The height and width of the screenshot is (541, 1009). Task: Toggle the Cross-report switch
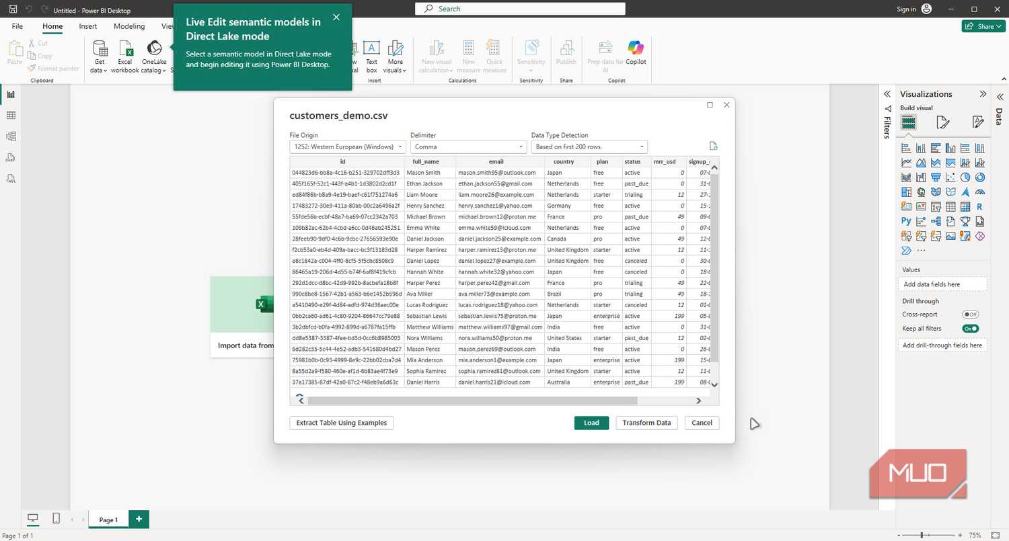[970, 315]
